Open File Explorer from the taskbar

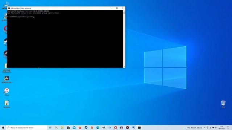click(x=62, y=127)
